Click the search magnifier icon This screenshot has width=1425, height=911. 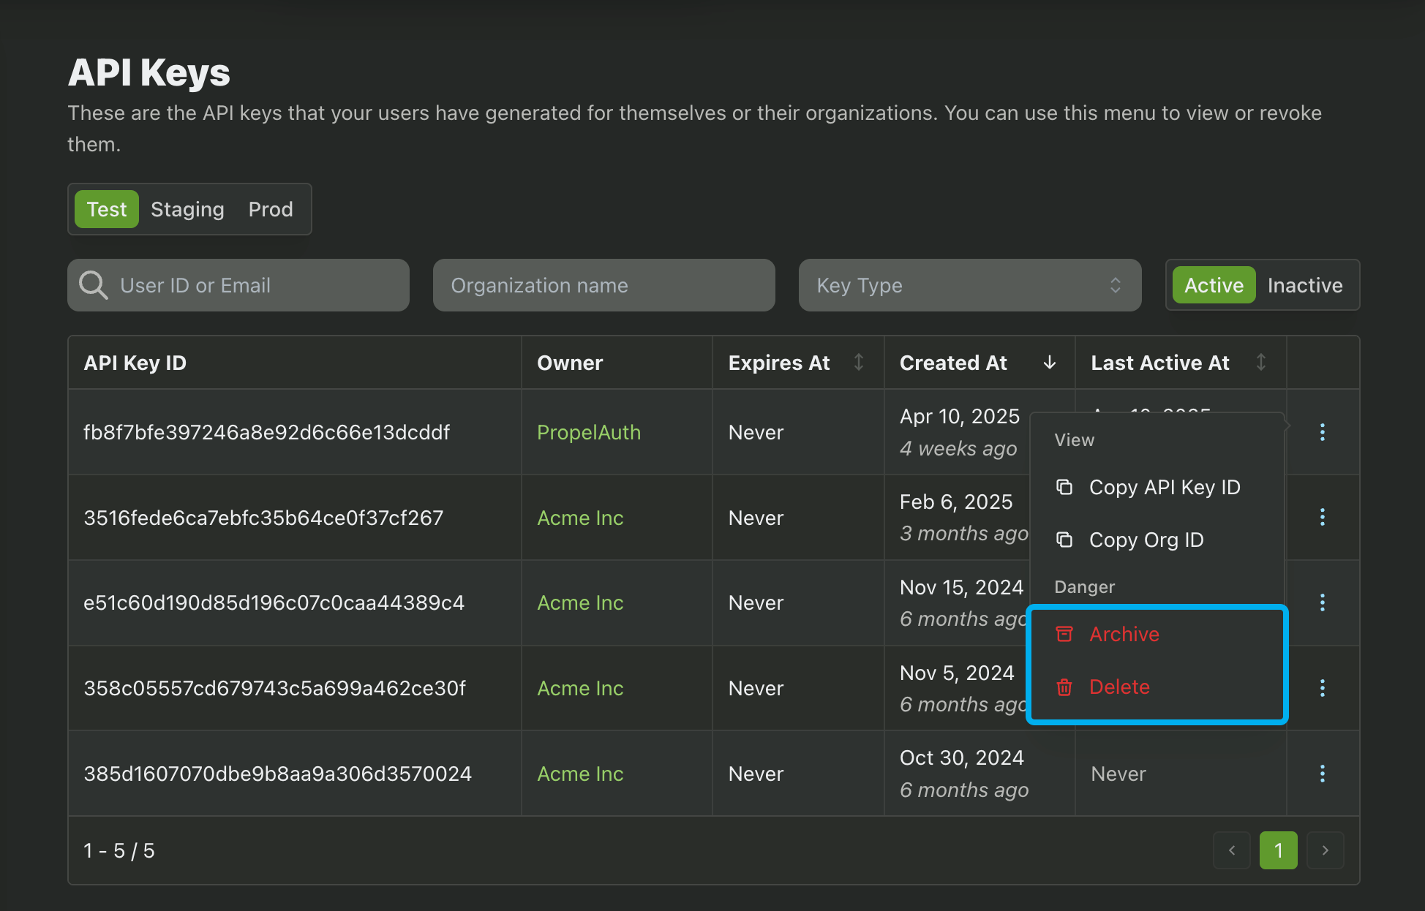click(94, 285)
